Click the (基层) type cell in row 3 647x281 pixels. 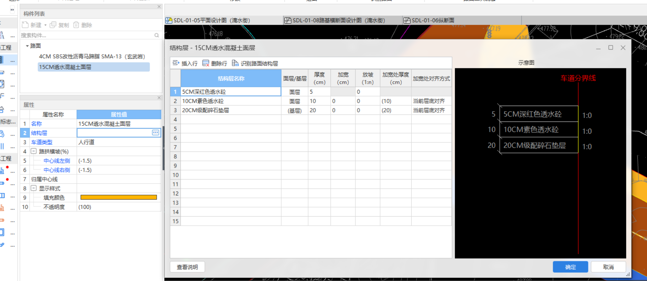[295, 110]
